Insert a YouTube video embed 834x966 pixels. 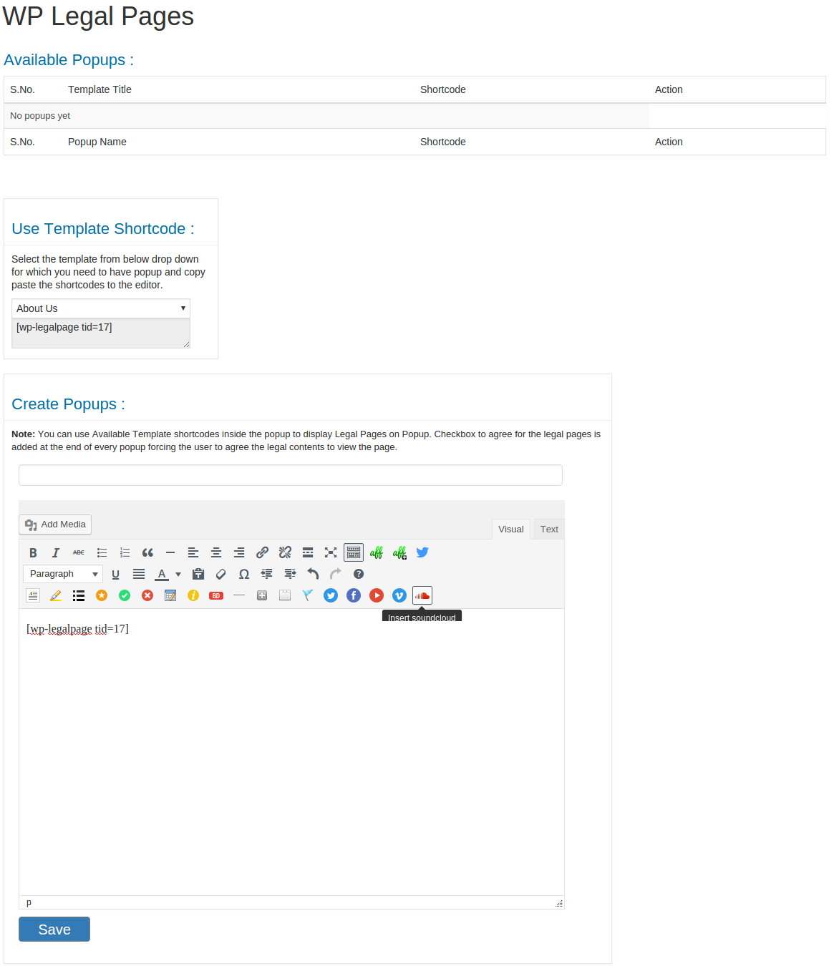point(377,595)
